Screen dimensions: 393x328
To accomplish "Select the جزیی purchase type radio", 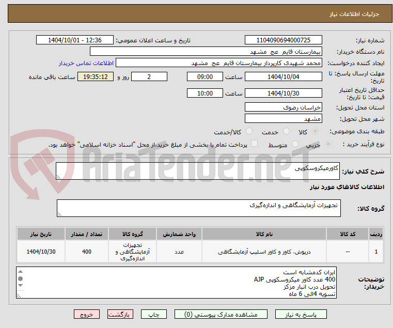I will [x=328, y=144].
